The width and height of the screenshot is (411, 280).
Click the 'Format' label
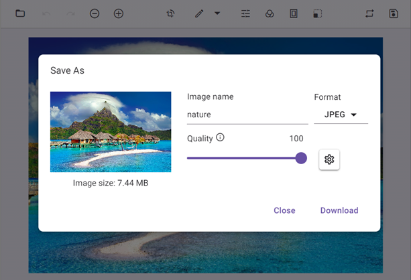327,97
